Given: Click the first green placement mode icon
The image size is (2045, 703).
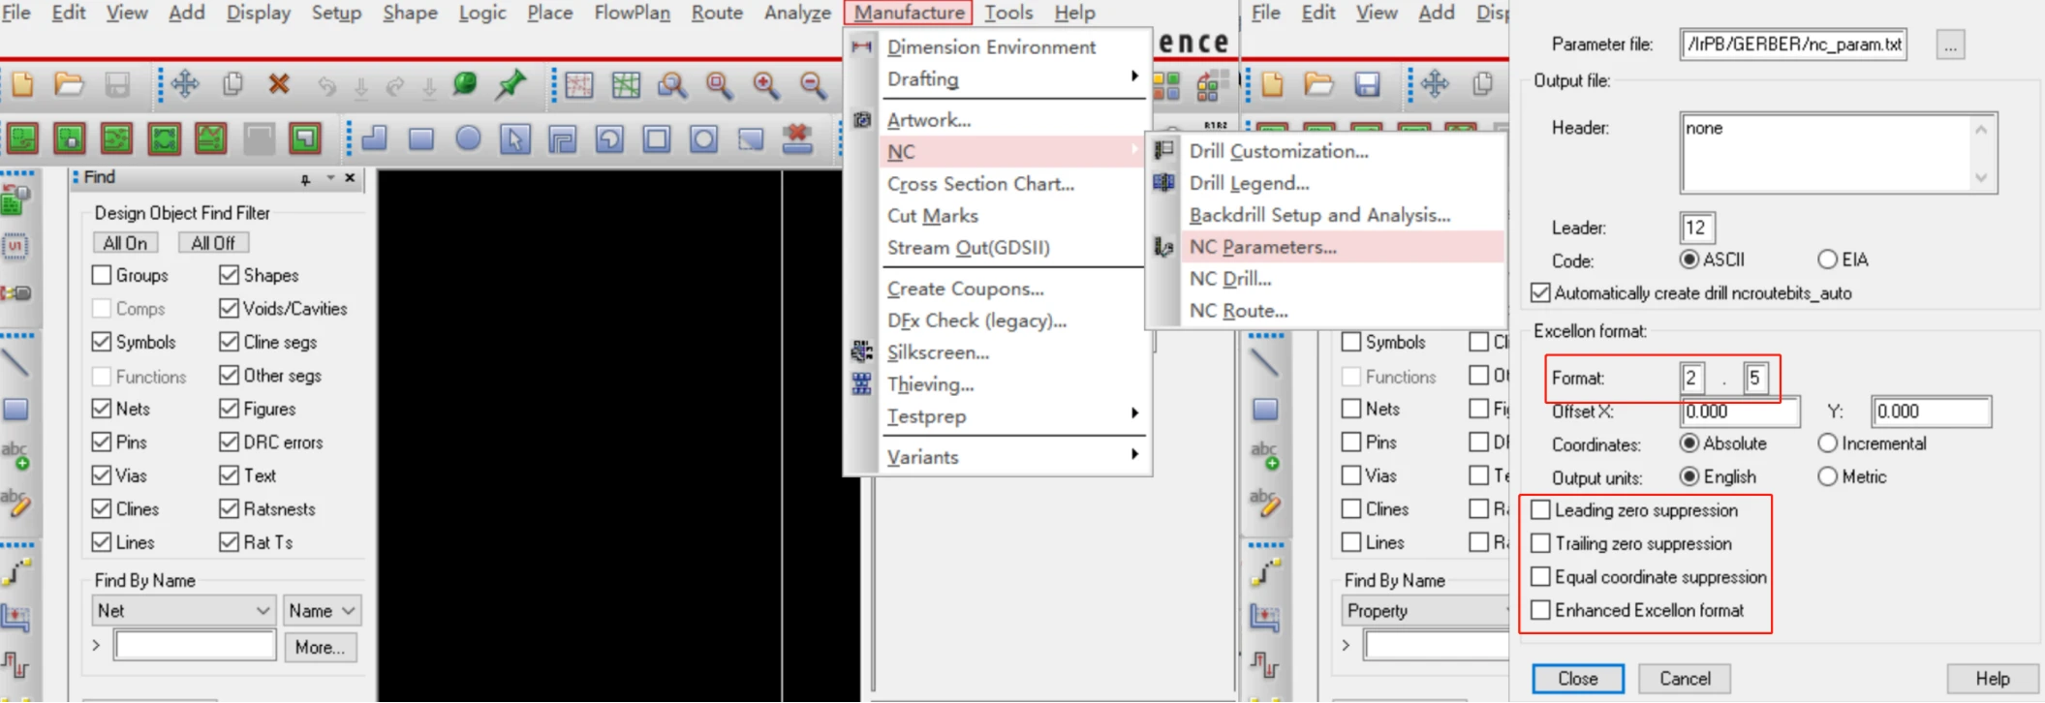Looking at the screenshot, I should click(x=22, y=138).
